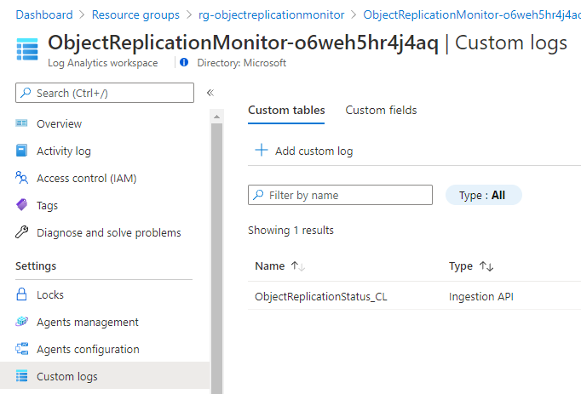Open the Type : All filter
581x394 pixels.
pyautogui.click(x=484, y=195)
